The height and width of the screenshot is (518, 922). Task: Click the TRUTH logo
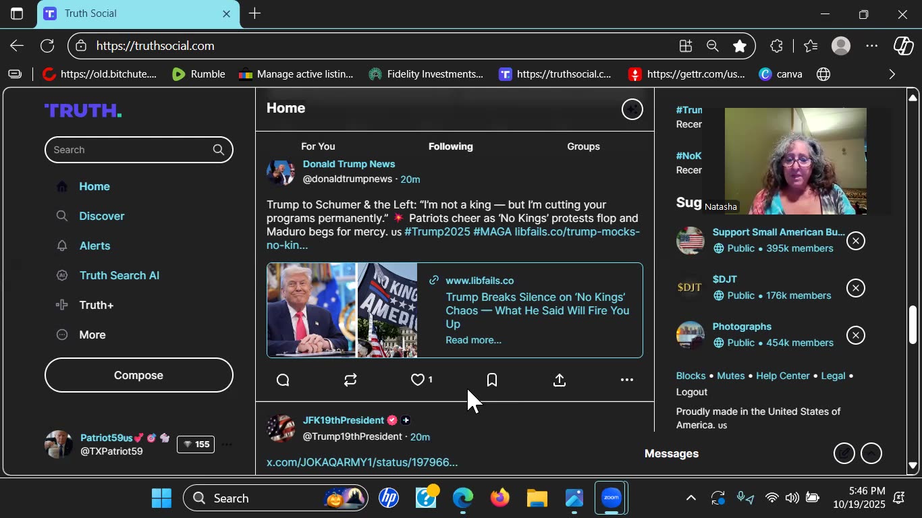83,111
